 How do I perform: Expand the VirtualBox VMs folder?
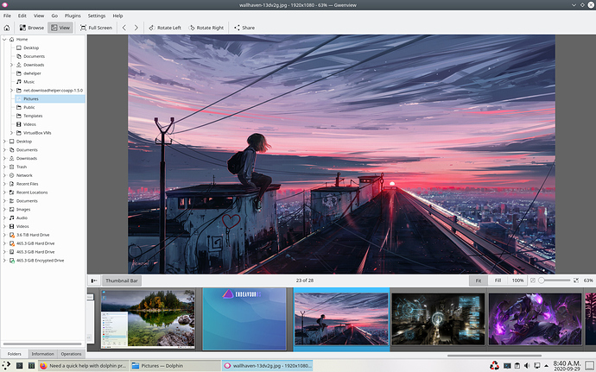12,133
